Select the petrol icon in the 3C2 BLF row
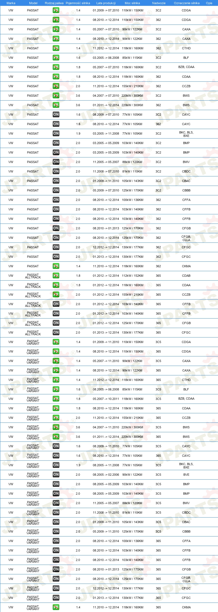This screenshot has width=218, height=612. (x=56, y=58)
